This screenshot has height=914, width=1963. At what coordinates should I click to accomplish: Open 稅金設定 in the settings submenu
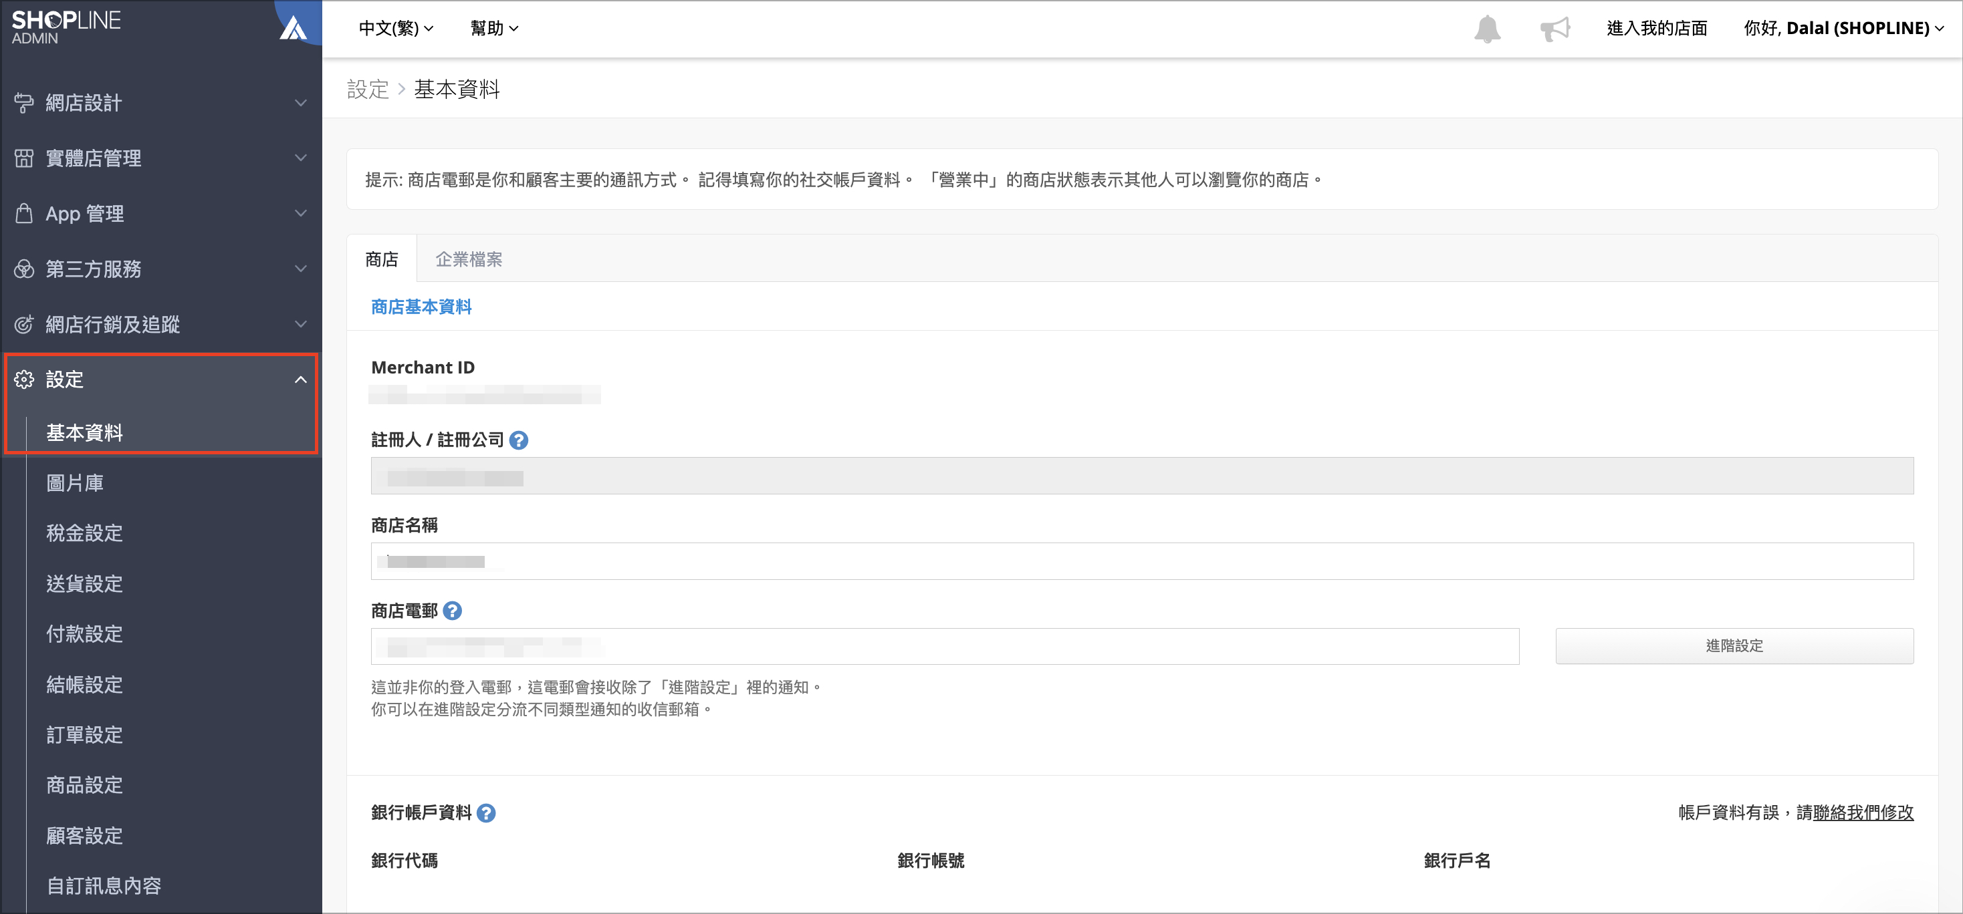(85, 533)
